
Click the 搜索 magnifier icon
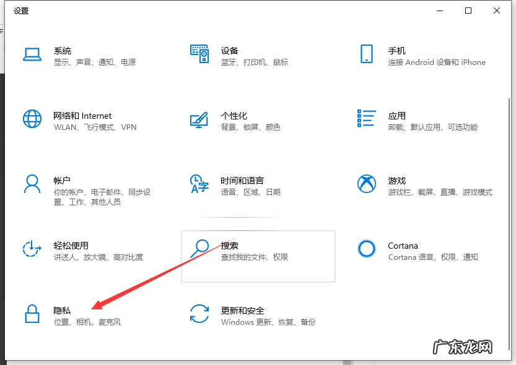(199, 250)
